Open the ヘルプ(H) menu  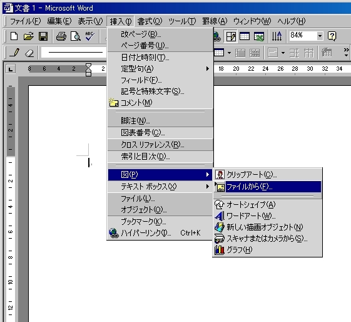[x=291, y=21]
